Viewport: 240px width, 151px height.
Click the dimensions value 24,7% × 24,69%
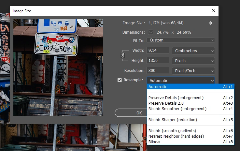(174, 32)
